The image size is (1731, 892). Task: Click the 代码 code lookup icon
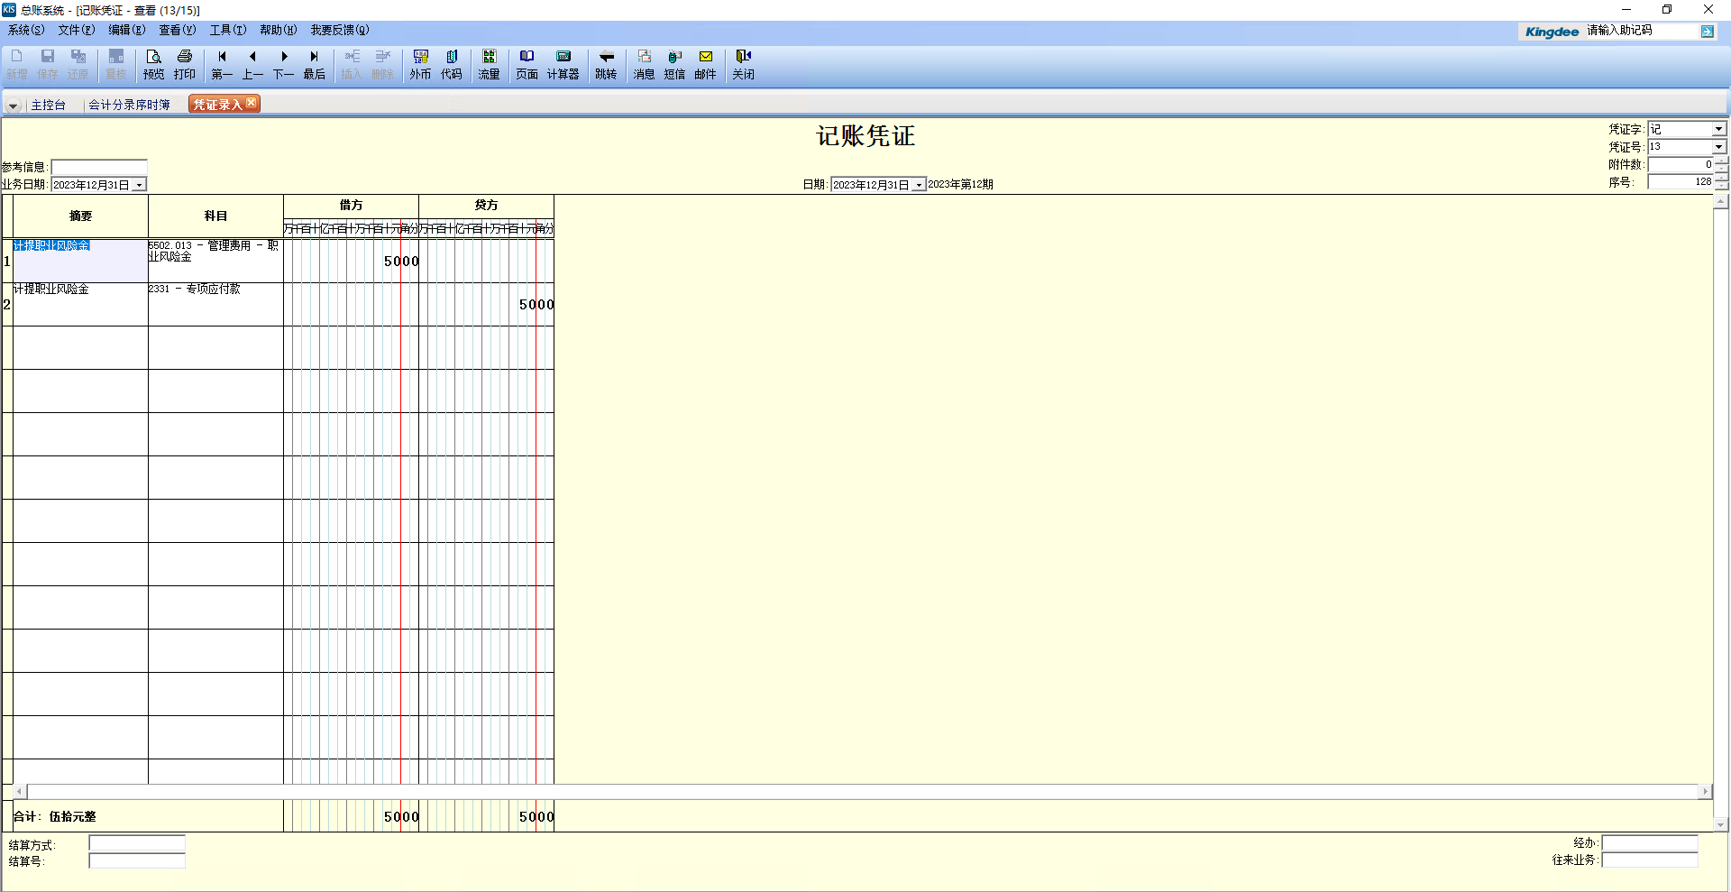(x=451, y=64)
